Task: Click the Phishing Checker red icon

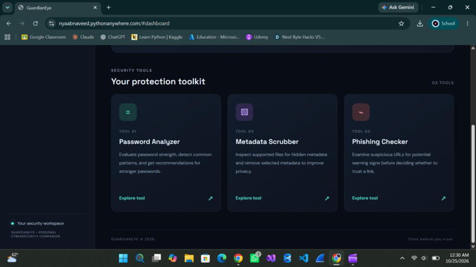Action: (x=361, y=112)
